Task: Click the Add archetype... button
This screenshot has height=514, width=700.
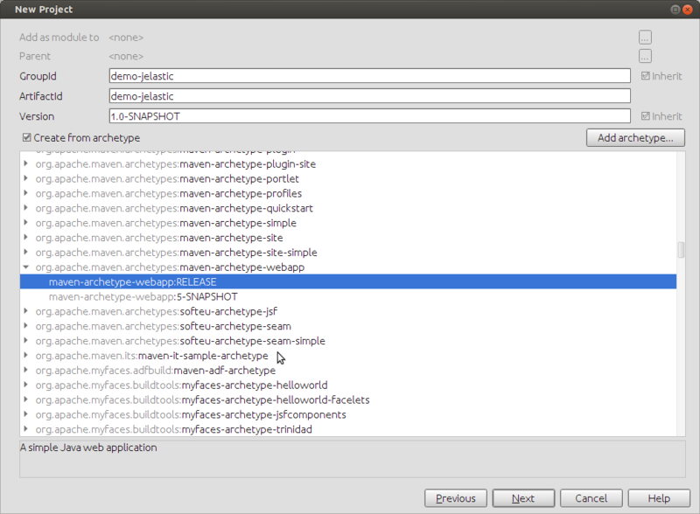Action: click(x=635, y=138)
